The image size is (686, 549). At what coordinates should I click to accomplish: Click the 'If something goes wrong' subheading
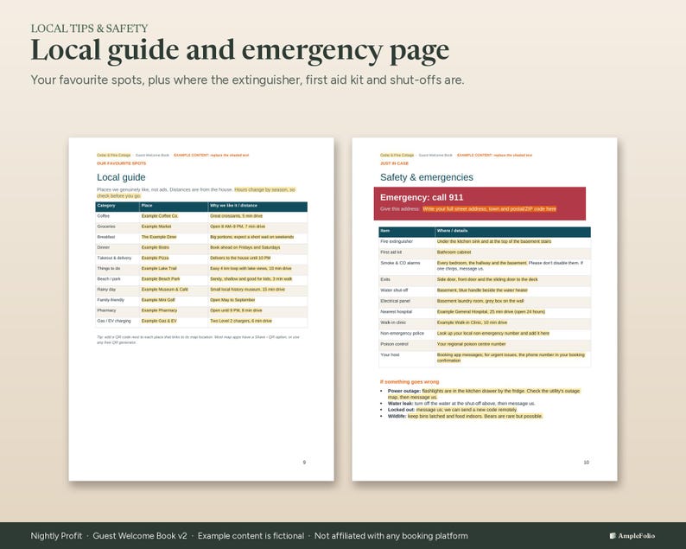point(410,382)
